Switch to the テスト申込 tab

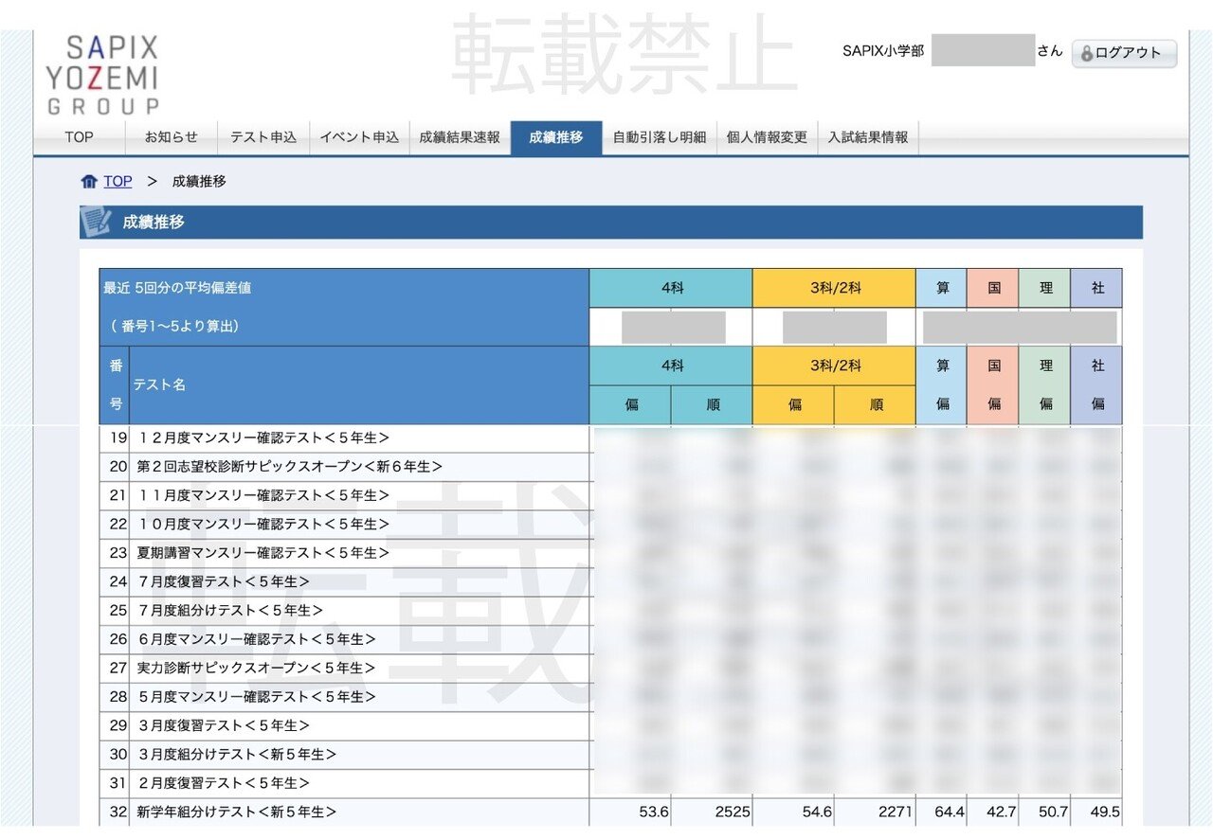pyautogui.click(x=266, y=136)
